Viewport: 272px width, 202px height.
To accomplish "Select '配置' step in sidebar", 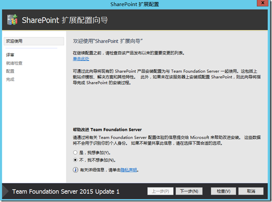I will 10,71.
